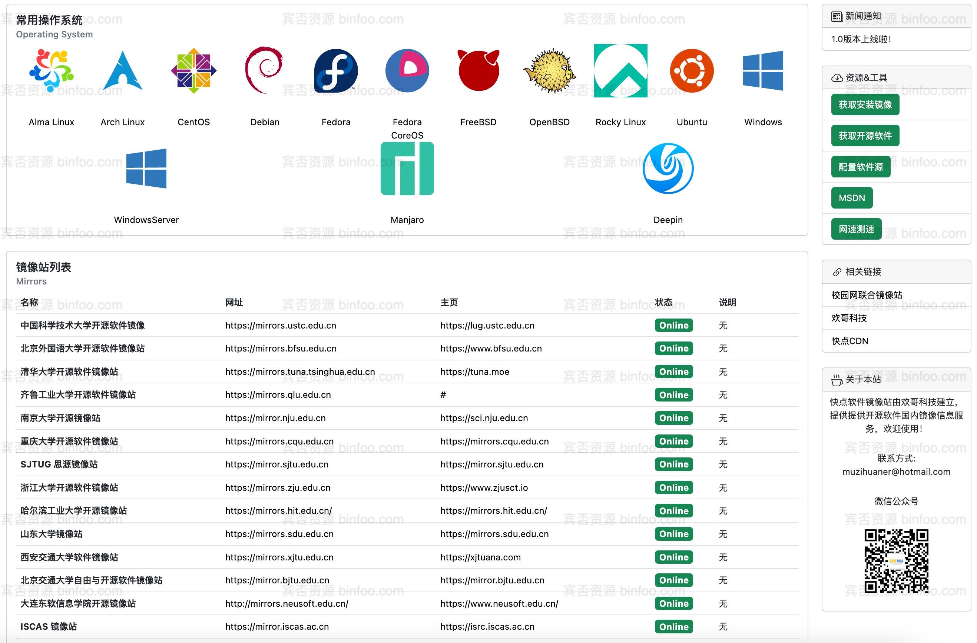This screenshot has height=643, width=977.
Task: Click the 状态 column header
Action: pos(663,302)
